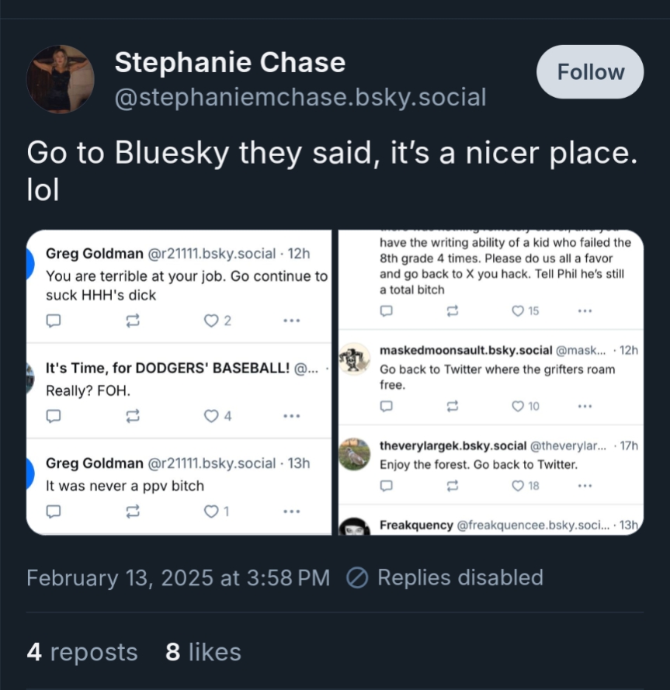670x690 pixels.
Task: Reply to the "It was never a ppv" post
Action: pos(54,511)
